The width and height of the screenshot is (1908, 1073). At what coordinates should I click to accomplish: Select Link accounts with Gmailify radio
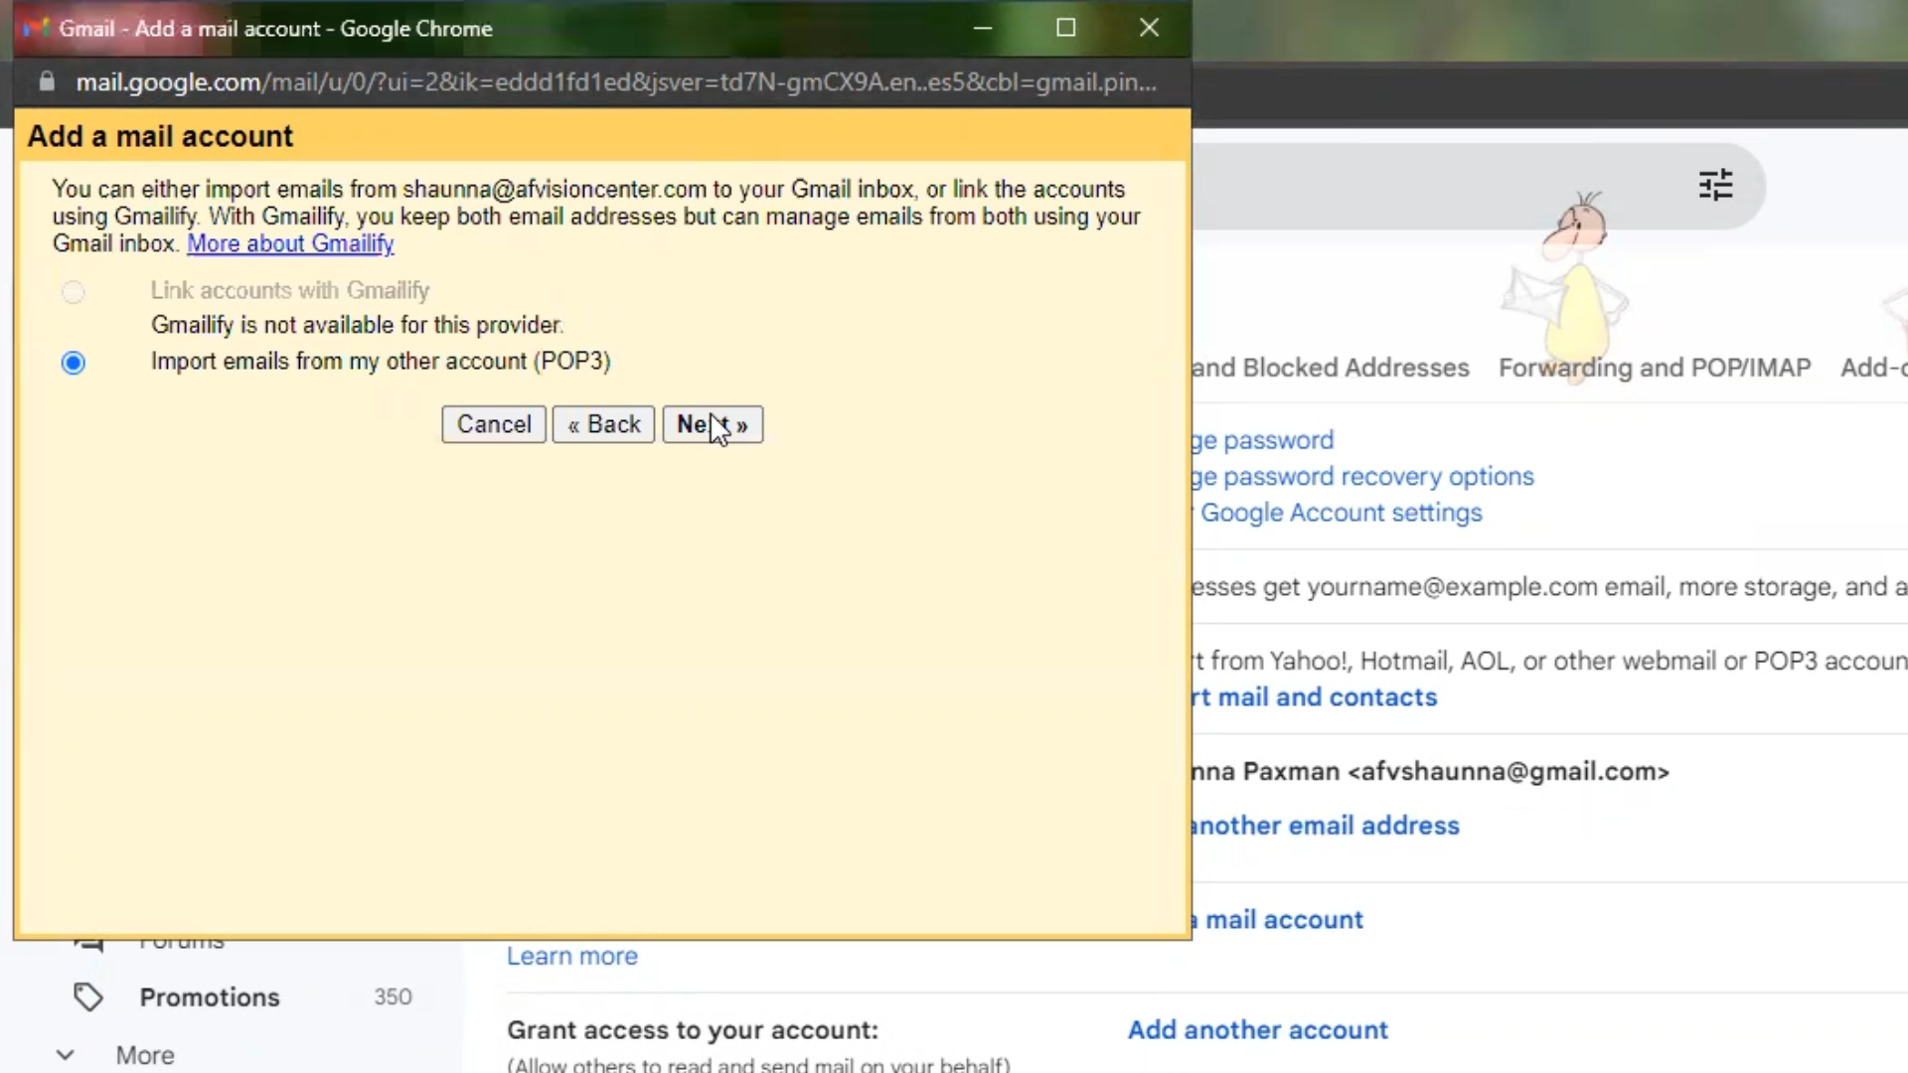click(73, 292)
